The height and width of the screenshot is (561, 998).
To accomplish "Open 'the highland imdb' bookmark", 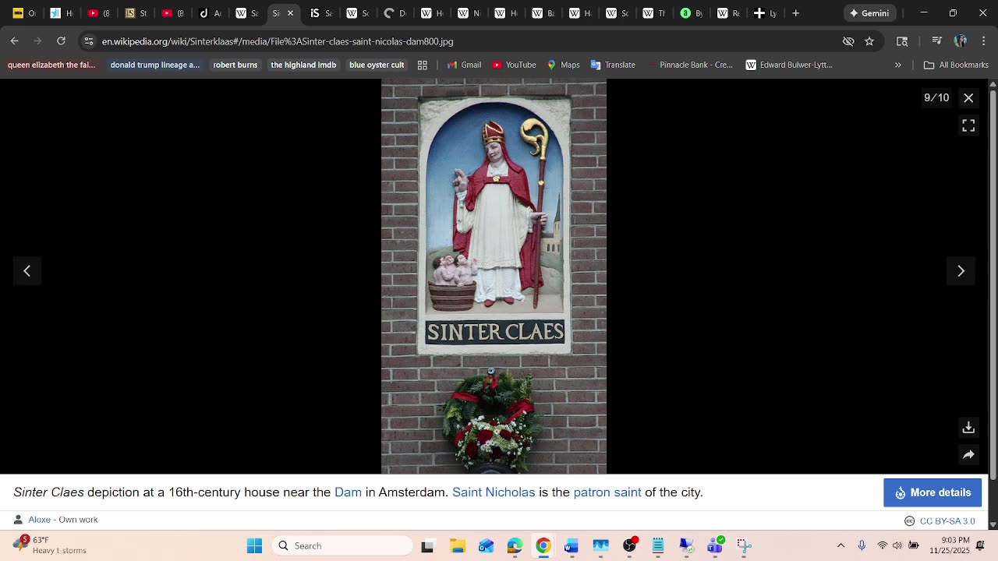I will pyautogui.click(x=303, y=65).
